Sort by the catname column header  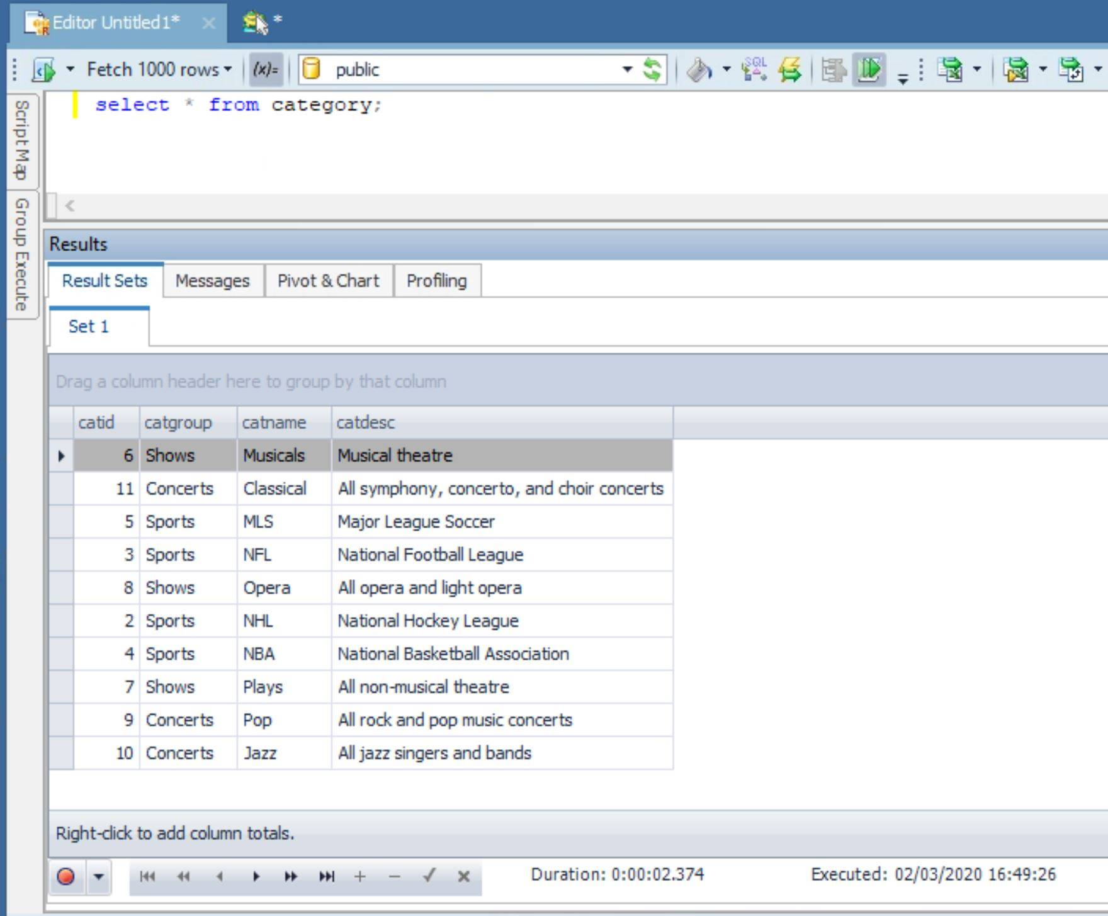pos(274,422)
